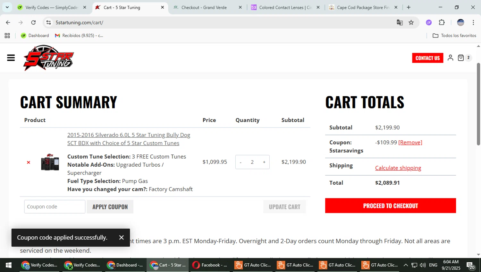Open Todos los favoritos folder
Image resolution: width=481 pixels, height=272 pixels.
[454, 36]
